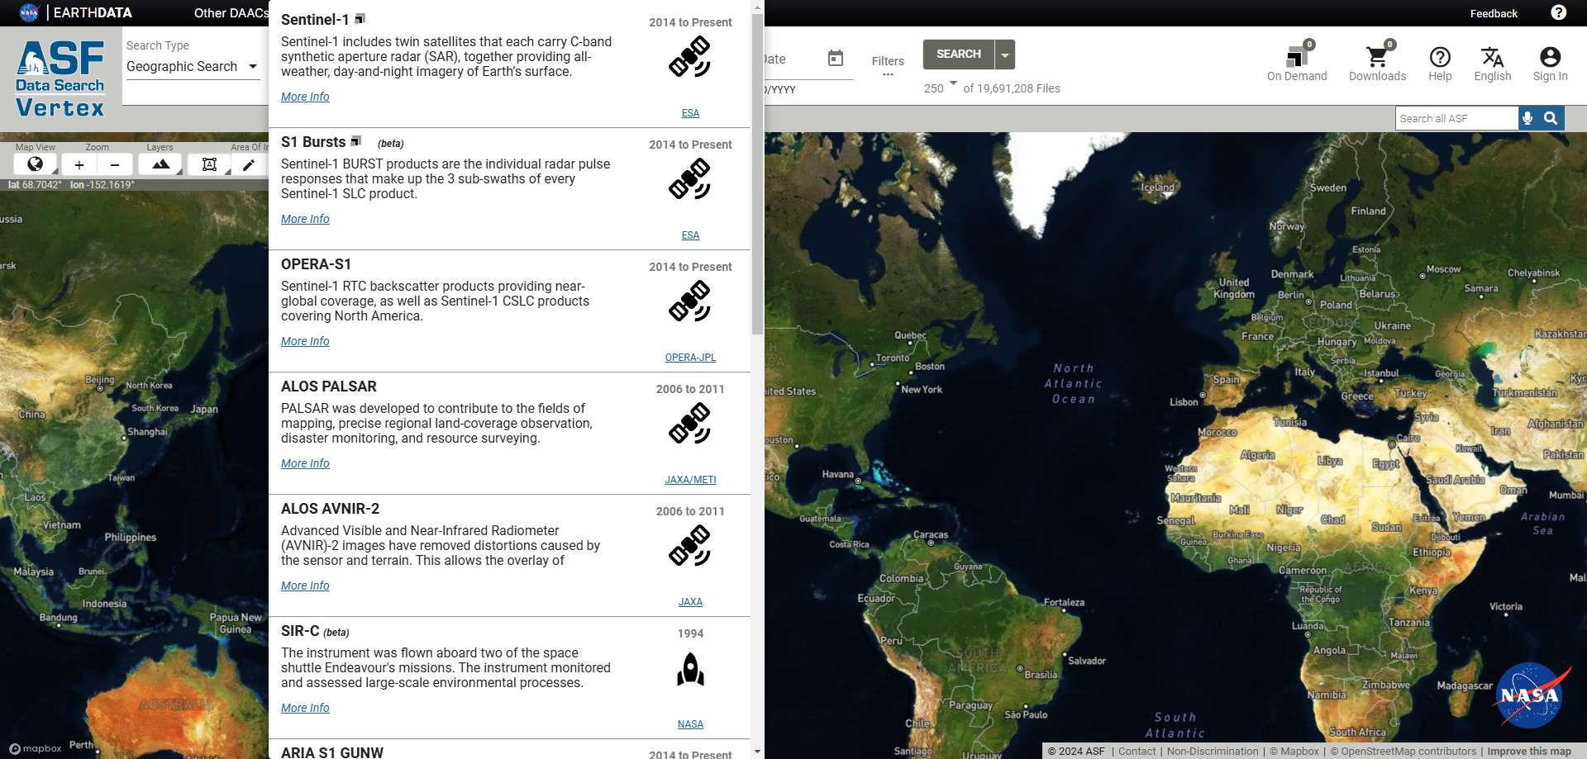This screenshot has height=759, width=1587.
Task: Select the ALOS AVNIR-2 satellite icon
Action: [x=690, y=547]
